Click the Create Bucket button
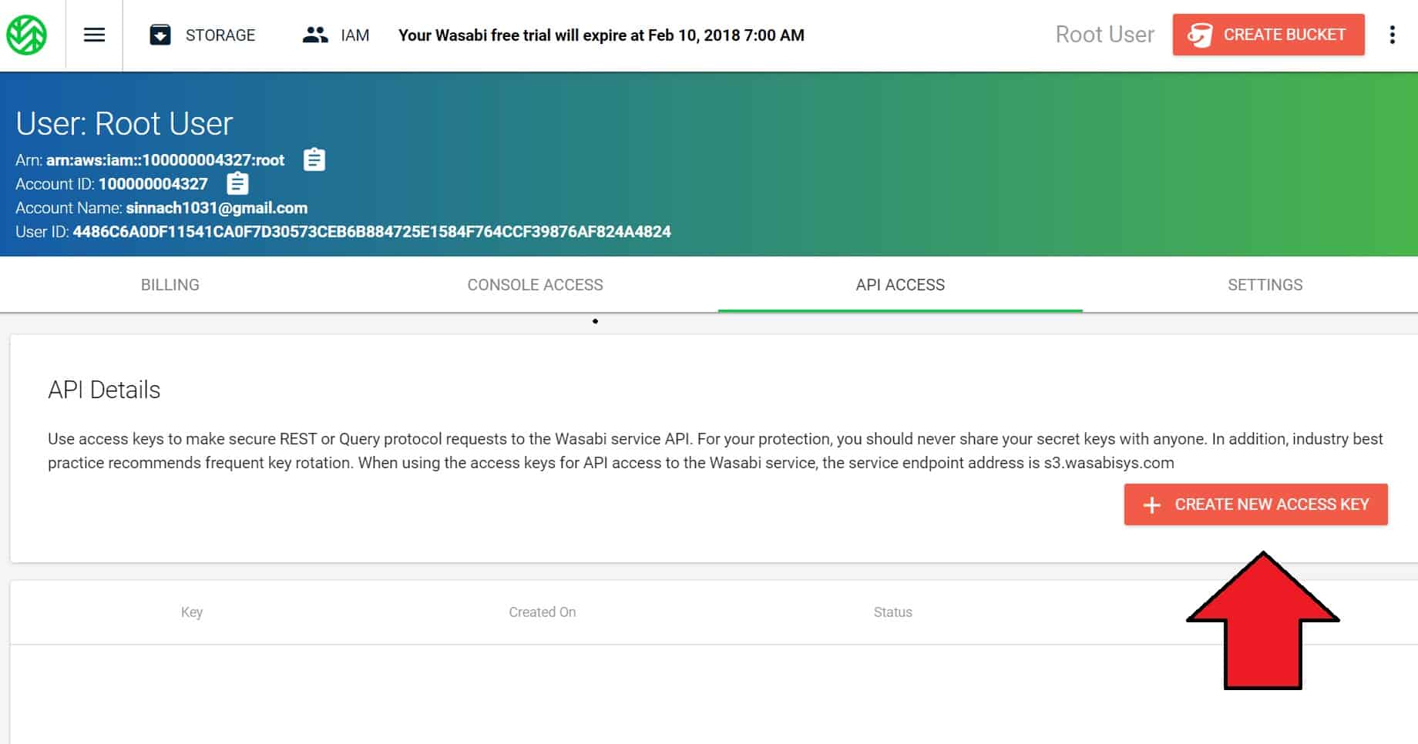The height and width of the screenshot is (744, 1418). [1268, 35]
